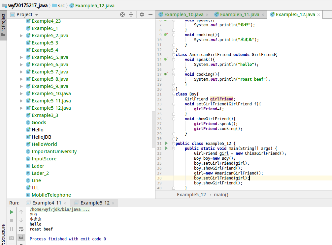
Task: Collapse fold marker at line 26 showGirlFriend
Action: [174, 119]
